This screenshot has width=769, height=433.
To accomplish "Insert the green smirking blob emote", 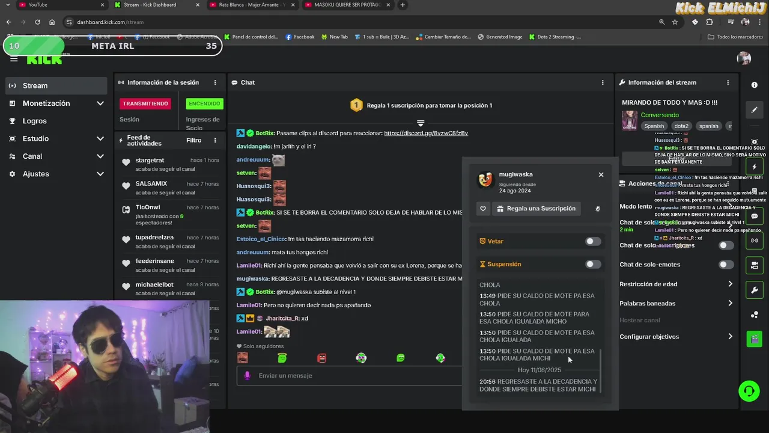I will click(401, 358).
